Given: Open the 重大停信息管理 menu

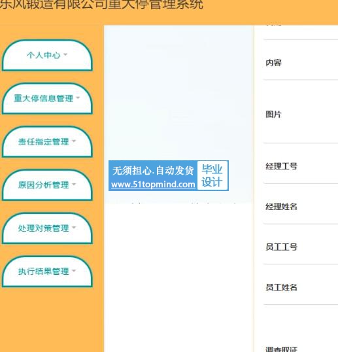Looking at the screenshot, I should 47,99.
